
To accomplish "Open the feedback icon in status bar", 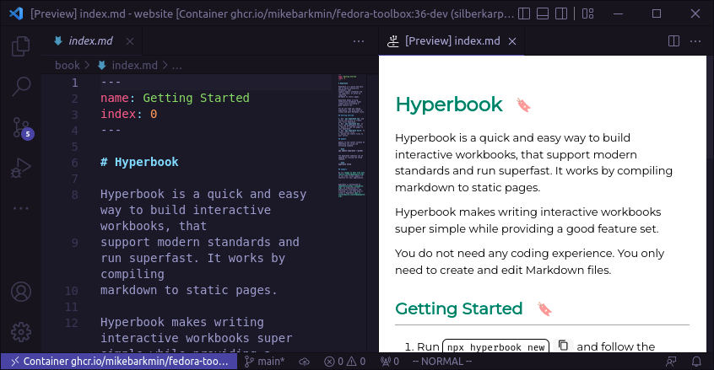I will (x=671, y=362).
